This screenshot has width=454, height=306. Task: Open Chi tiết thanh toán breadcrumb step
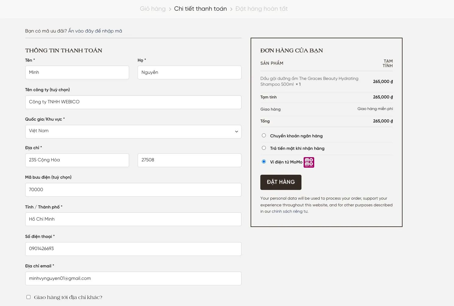[x=200, y=9]
